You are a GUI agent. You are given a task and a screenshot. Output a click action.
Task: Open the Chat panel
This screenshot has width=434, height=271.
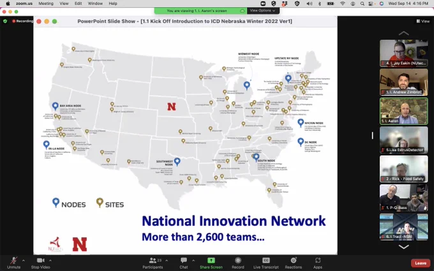(x=184, y=263)
